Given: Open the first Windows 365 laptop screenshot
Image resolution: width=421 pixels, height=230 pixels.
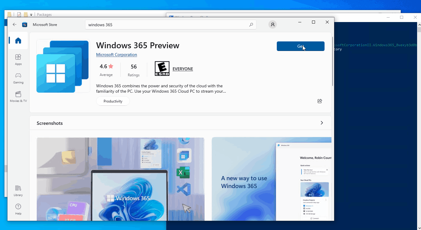Looking at the screenshot, I should 121,179.
